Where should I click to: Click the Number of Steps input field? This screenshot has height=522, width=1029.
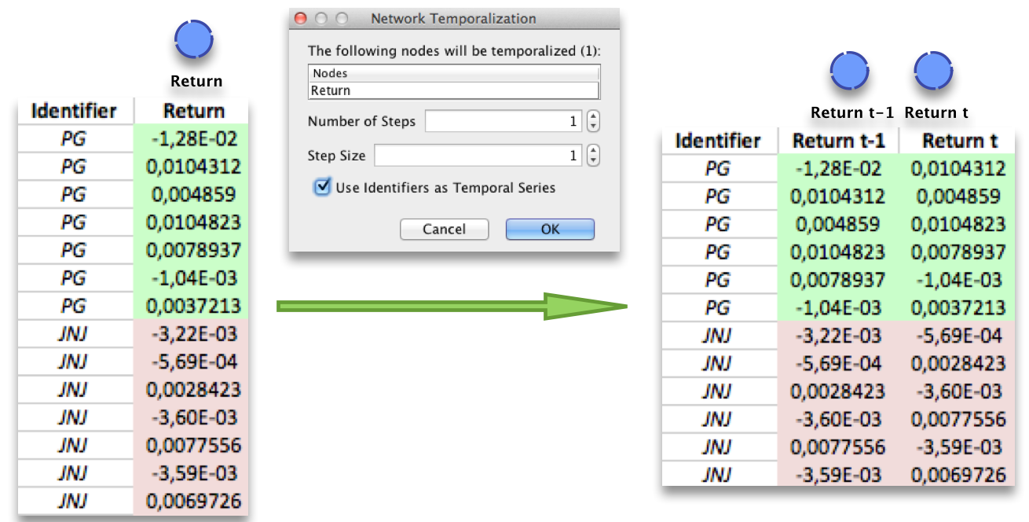[503, 122]
